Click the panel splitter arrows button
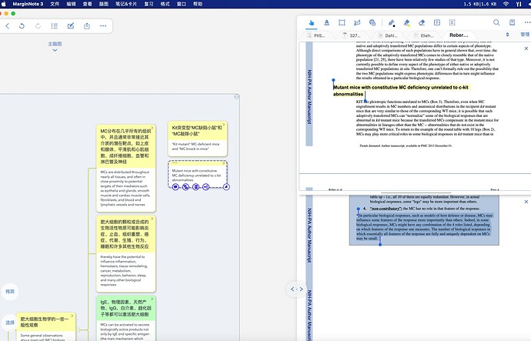This screenshot has height=341, width=531. (296, 289)
